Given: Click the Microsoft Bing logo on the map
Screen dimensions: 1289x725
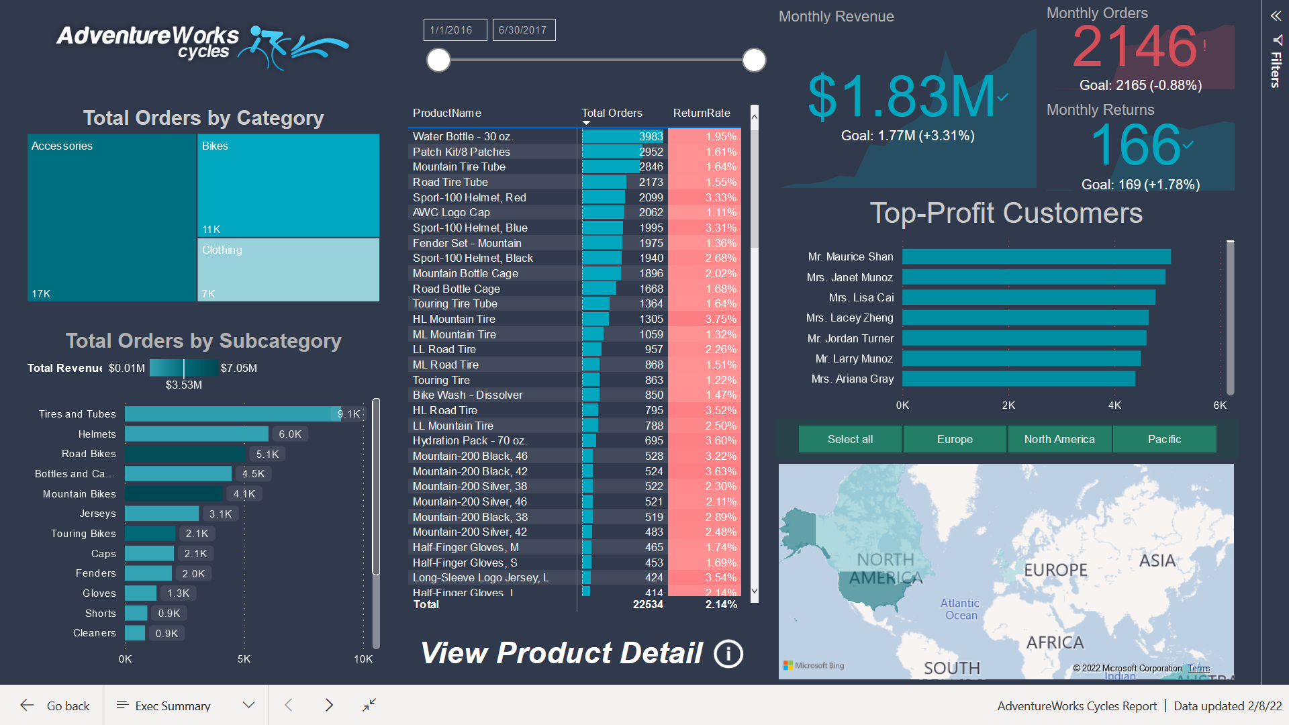Looking at the screenshot, I should pos(814,665).
